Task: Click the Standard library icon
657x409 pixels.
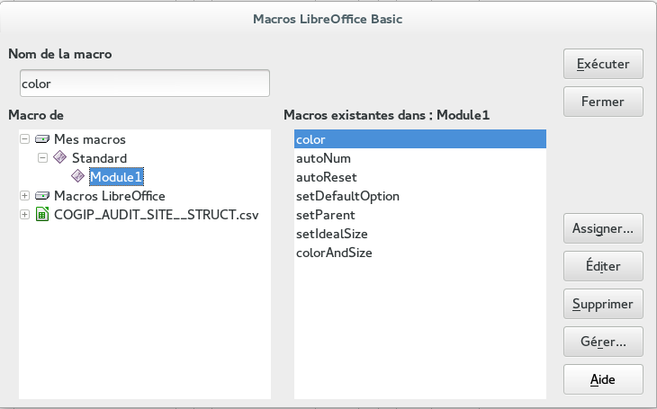Action: [x=60, y=157]
